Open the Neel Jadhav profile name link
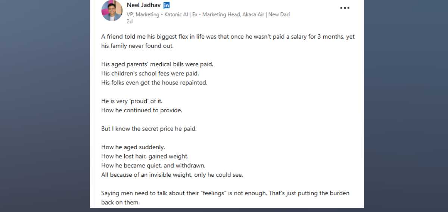The height and width of the screenshot is (212, 448). tap(143, 5)
